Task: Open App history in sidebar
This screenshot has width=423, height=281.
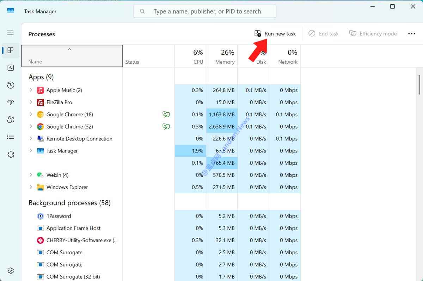Action: (11, 85)
